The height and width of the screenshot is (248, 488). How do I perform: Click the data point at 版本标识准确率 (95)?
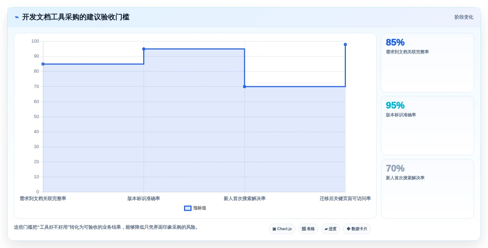(144, 49)
